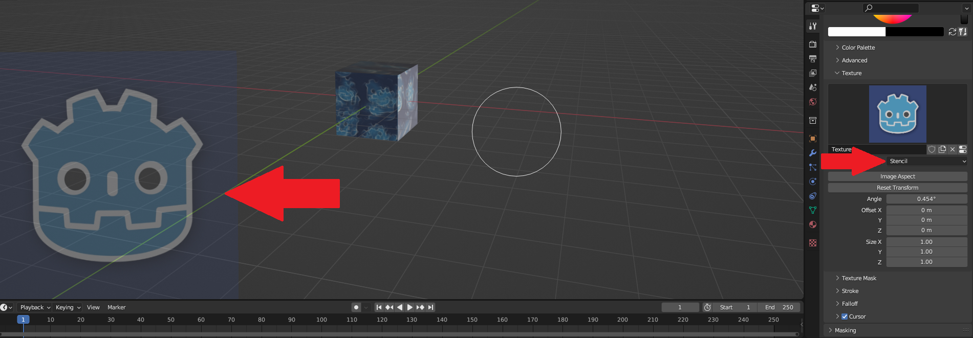Open the World properties tab
This screenshot has width=973, height=338.
813,102
